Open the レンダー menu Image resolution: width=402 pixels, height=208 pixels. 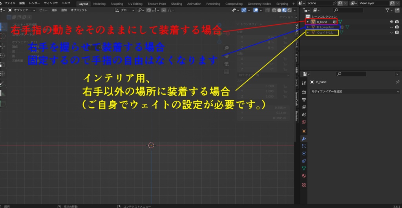click(35, 3)
